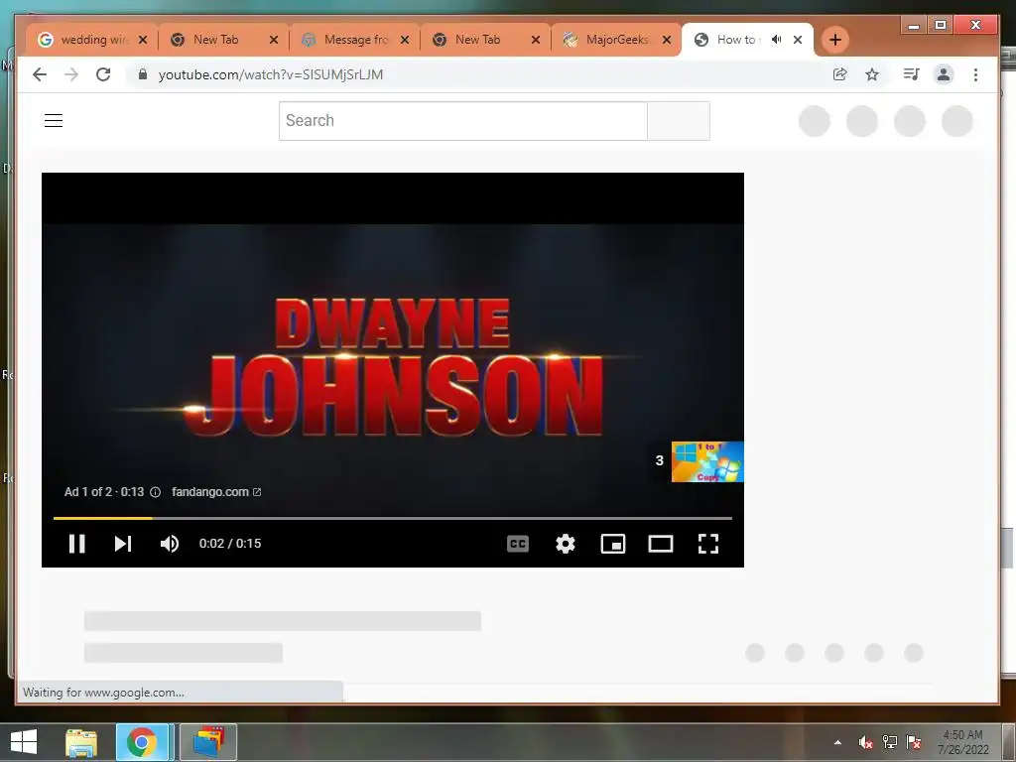Open video player settings gear
This screenshot has width=1016, height=762.
point(565,544)
